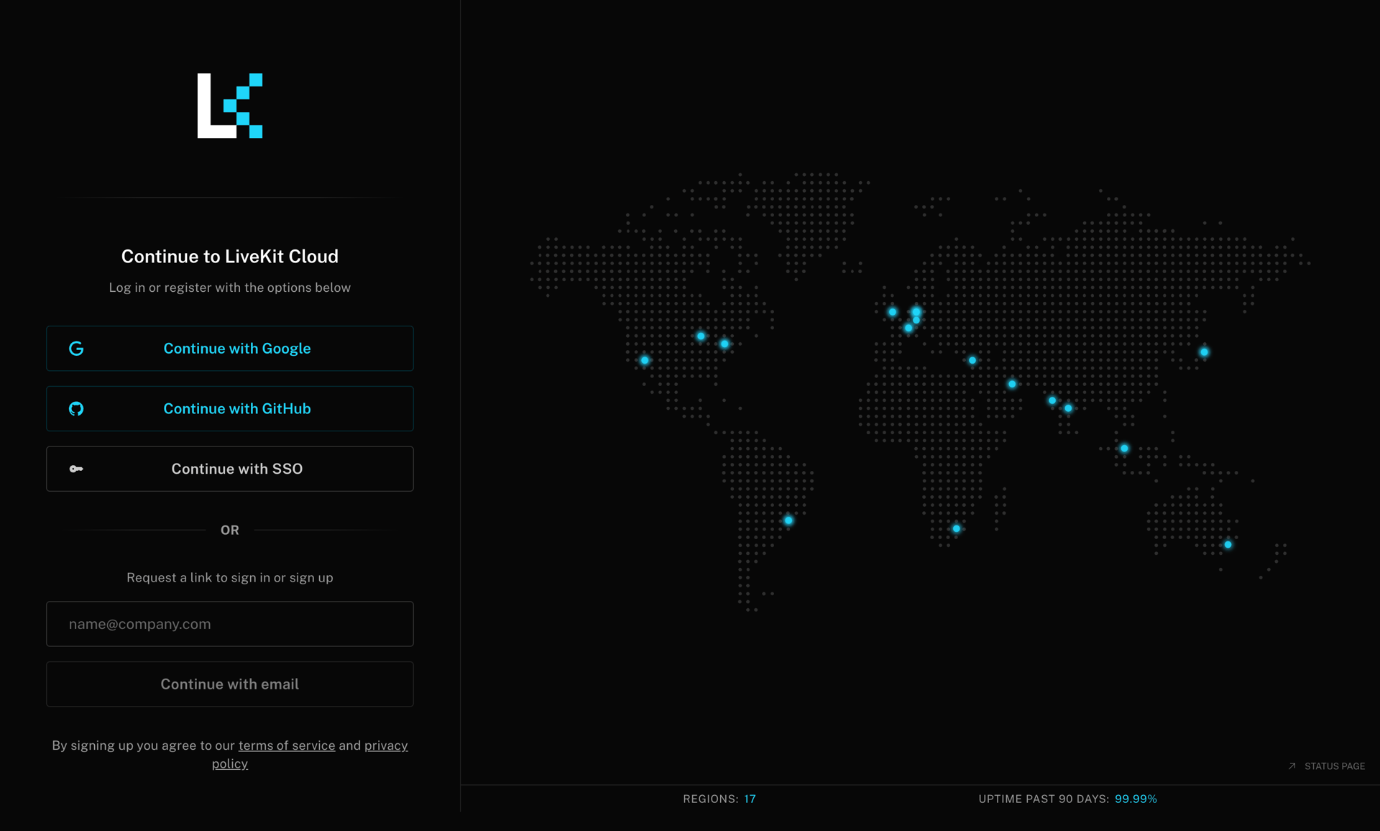Click the 99.99% uptime value

pyautogui.click(x=1136, y=799)
